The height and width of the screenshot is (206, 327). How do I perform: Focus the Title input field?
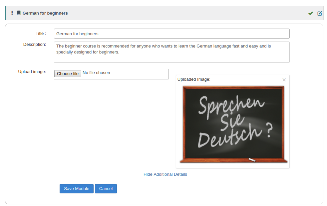click(171, 34)
